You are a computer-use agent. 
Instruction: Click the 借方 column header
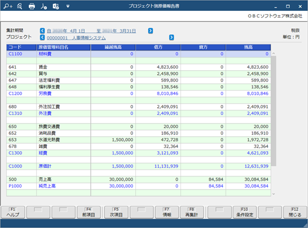click(158, 47)
